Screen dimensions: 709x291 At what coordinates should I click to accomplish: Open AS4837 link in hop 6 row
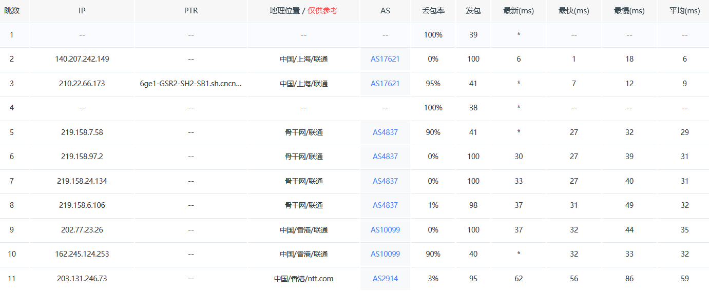(385, 157)
